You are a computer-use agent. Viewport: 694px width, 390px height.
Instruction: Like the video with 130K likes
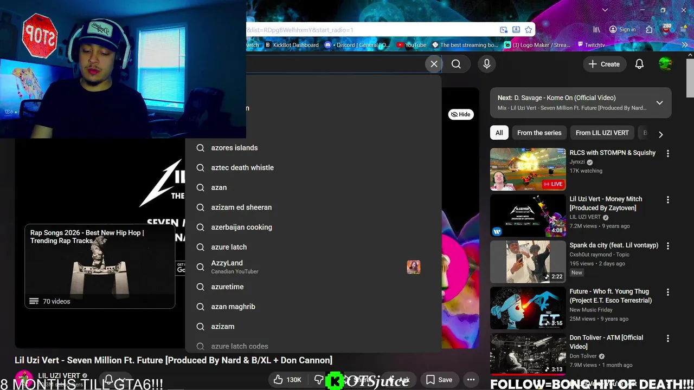tap(287, 380)
